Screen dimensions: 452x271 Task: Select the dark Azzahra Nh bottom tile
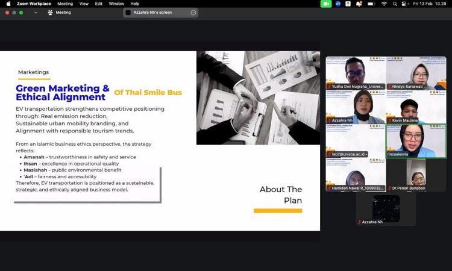tap(386, 209)
